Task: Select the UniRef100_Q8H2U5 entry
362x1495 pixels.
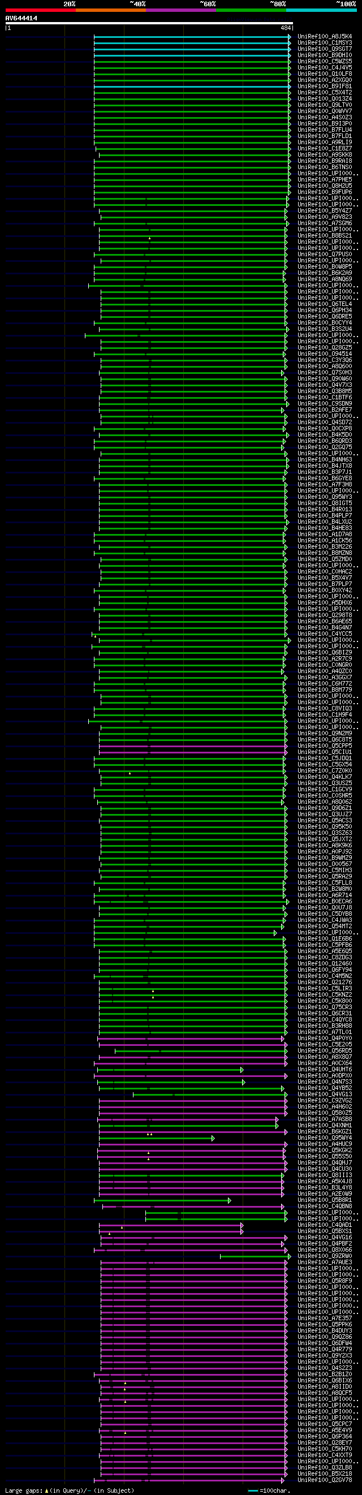Action: (x=325, y=186)
